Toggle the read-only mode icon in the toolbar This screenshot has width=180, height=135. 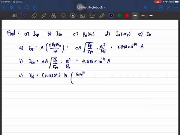(15, 16)
